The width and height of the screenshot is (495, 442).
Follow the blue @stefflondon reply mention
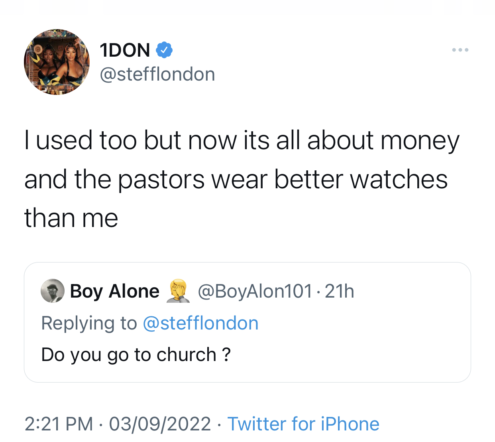[200, 323]
